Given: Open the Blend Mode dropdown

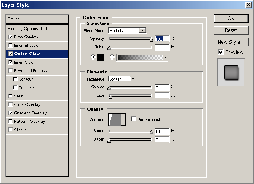Looking at the screenshot, I should point(127,30).
